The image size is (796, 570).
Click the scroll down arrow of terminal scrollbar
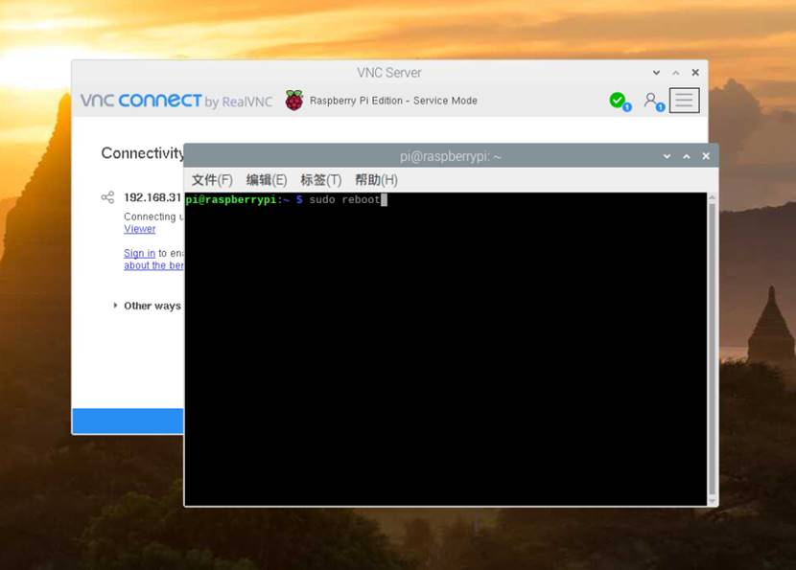[x=712, y=500]
